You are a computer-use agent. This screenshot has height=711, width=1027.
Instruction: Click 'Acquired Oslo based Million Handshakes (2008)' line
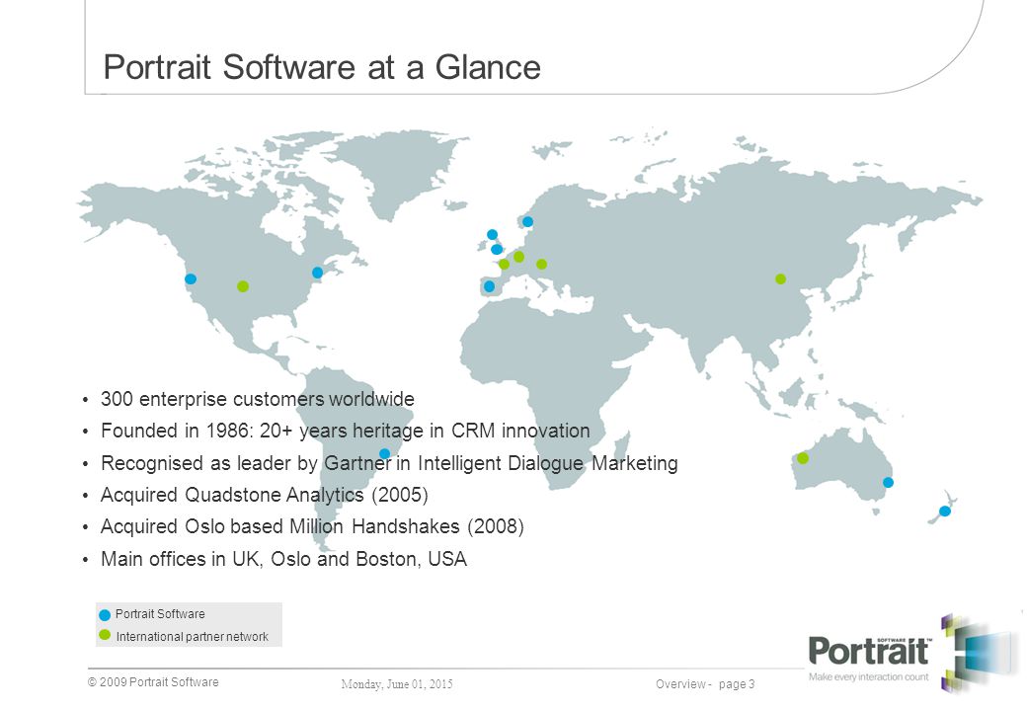312,526
